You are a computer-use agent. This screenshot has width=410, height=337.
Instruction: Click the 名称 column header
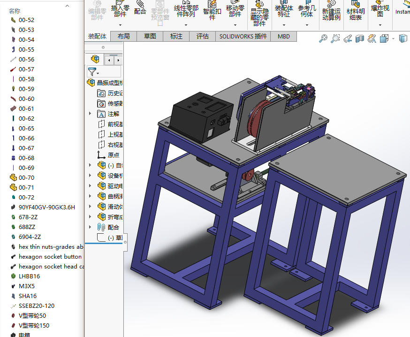(x=14, y=11)
